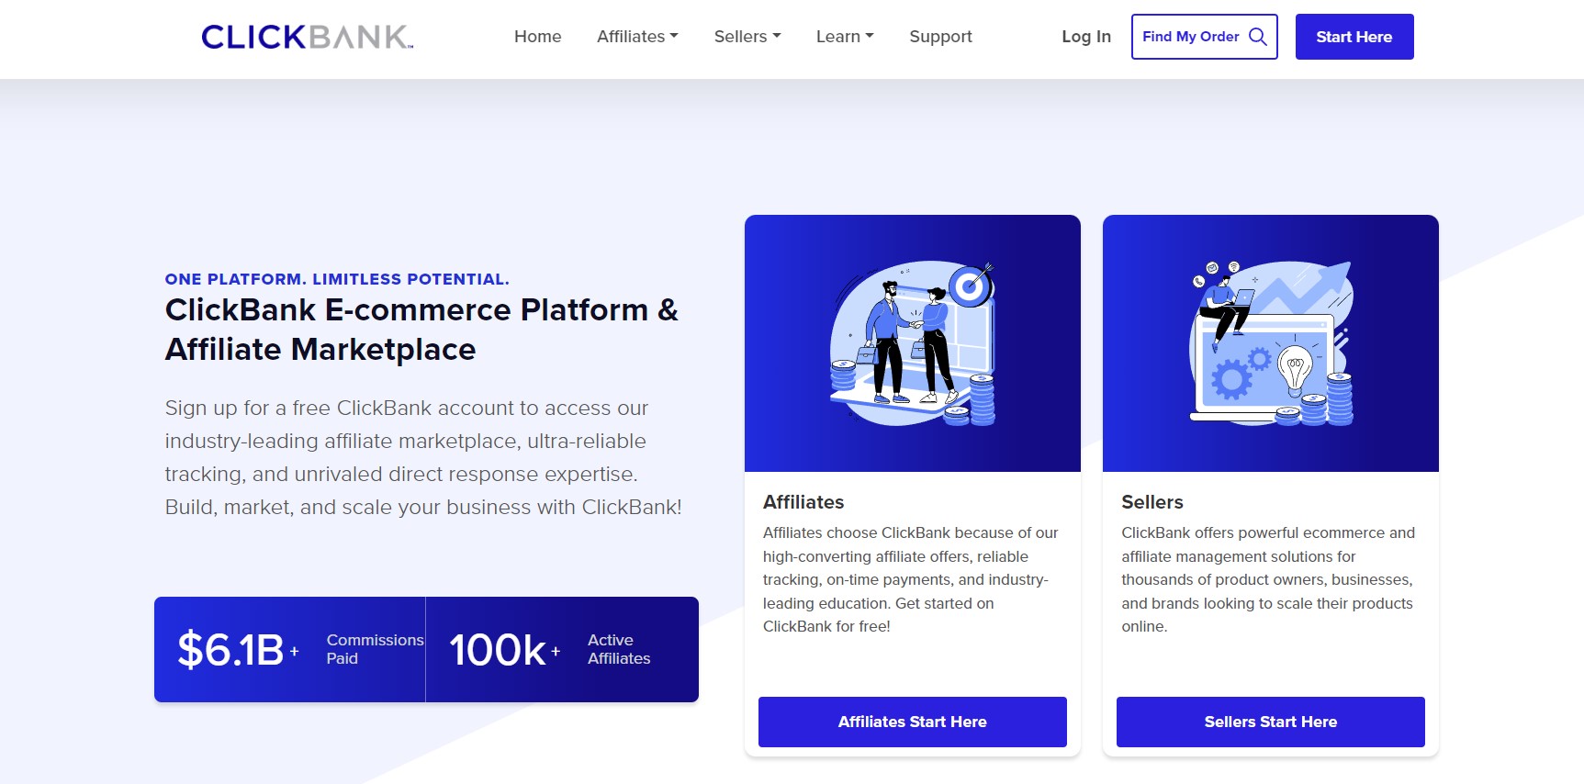Click the Start Here button
Viewport: 1584px width, 784px height.
pos(1354,37)
